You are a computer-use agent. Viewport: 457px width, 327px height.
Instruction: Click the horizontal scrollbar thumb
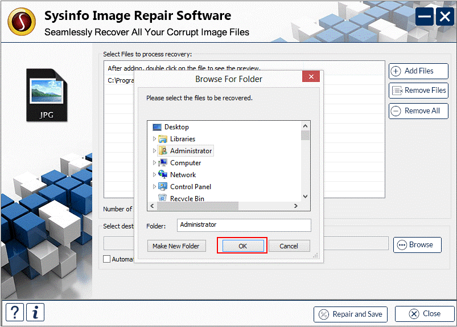197,206
